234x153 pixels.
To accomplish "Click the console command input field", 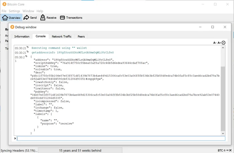I will [121, 139].
